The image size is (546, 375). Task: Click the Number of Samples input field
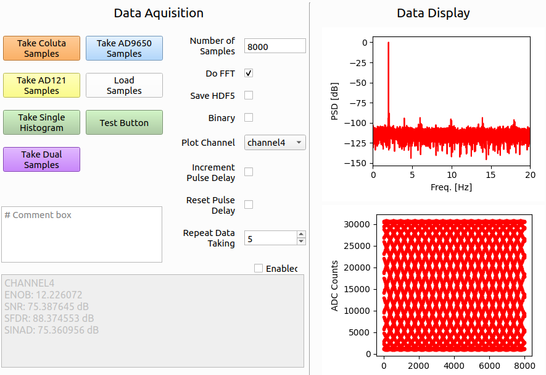pyautogui.click(x=275, y=46)
